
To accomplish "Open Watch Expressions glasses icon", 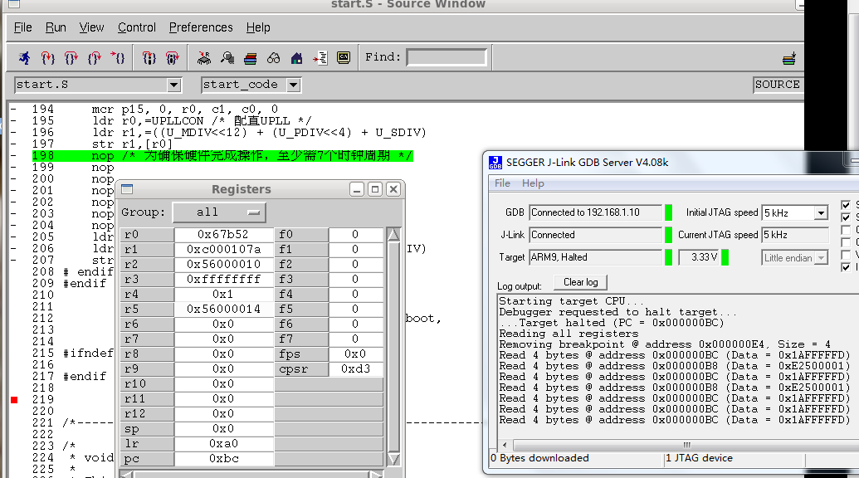I will (273, 57).
